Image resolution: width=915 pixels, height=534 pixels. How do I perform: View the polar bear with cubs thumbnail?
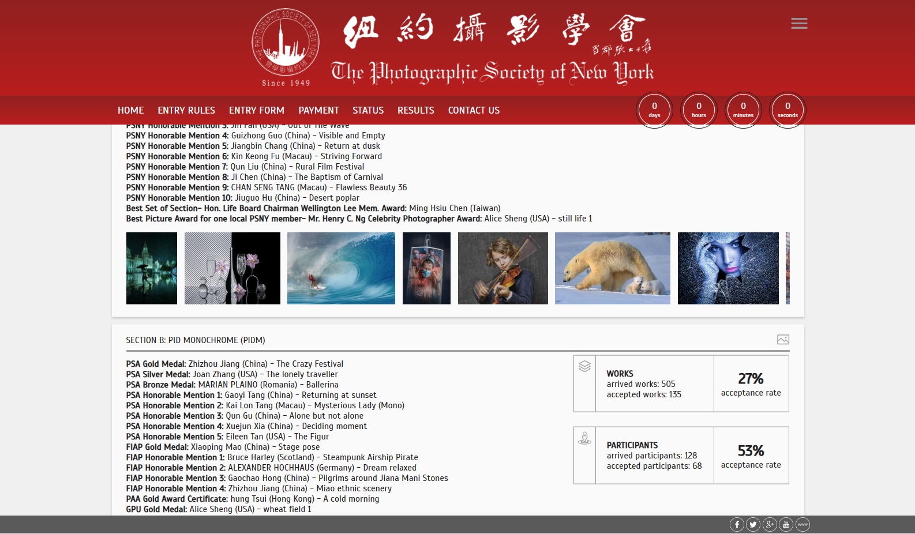(612, 268)
